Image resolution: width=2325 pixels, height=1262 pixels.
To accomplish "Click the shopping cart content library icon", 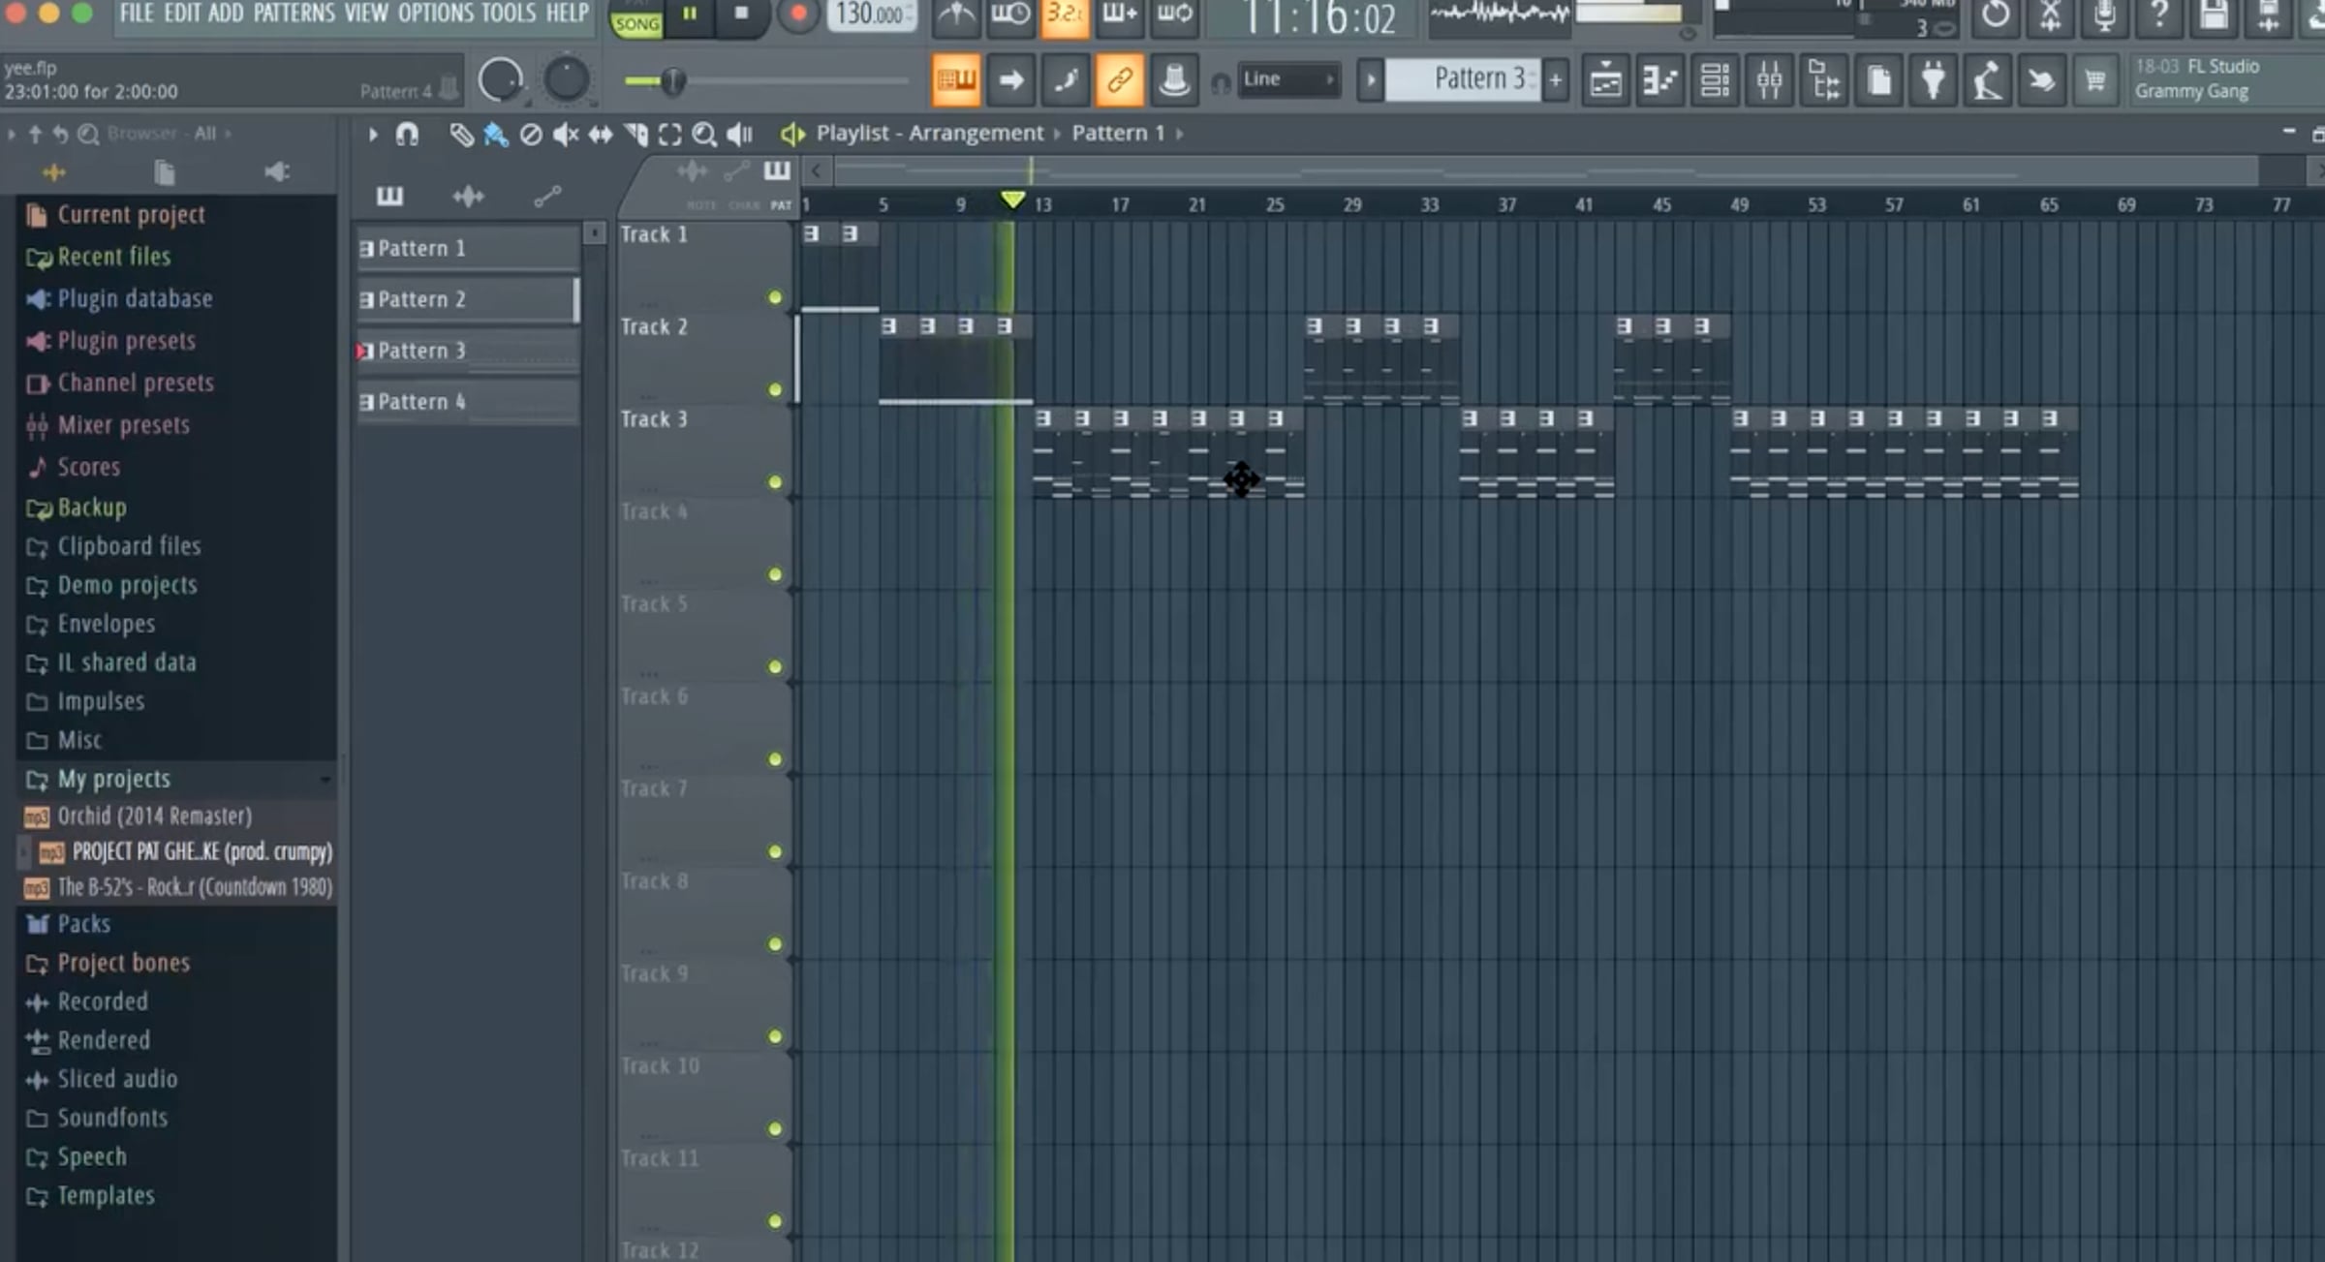I will [2094, 80].
